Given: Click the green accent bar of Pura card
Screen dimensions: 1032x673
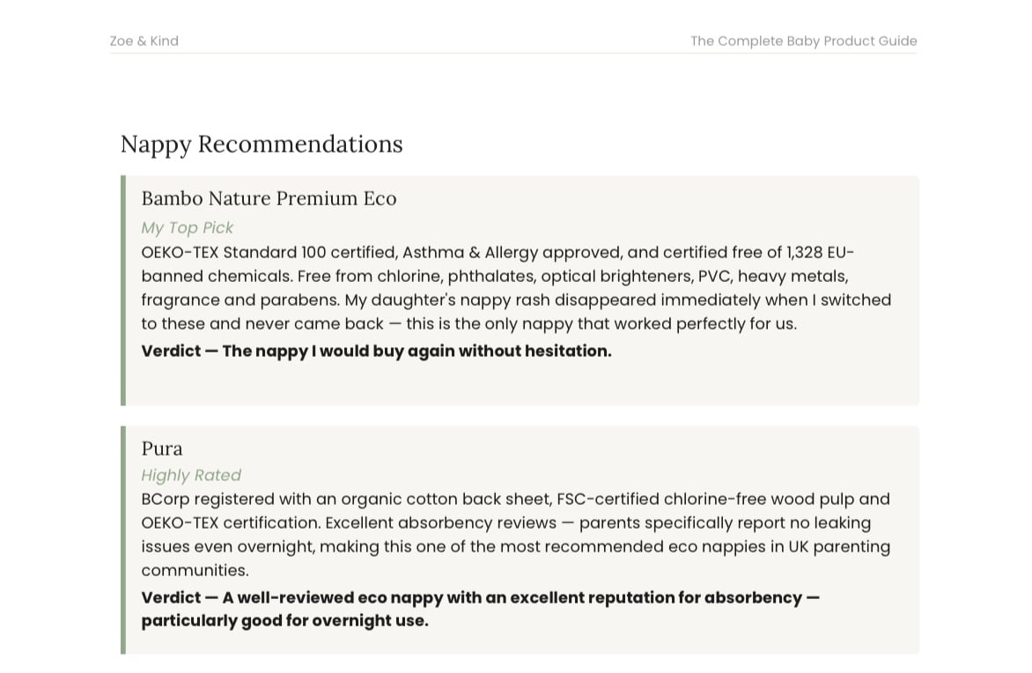Looking at the screenshot, I should tap(123, 540).
